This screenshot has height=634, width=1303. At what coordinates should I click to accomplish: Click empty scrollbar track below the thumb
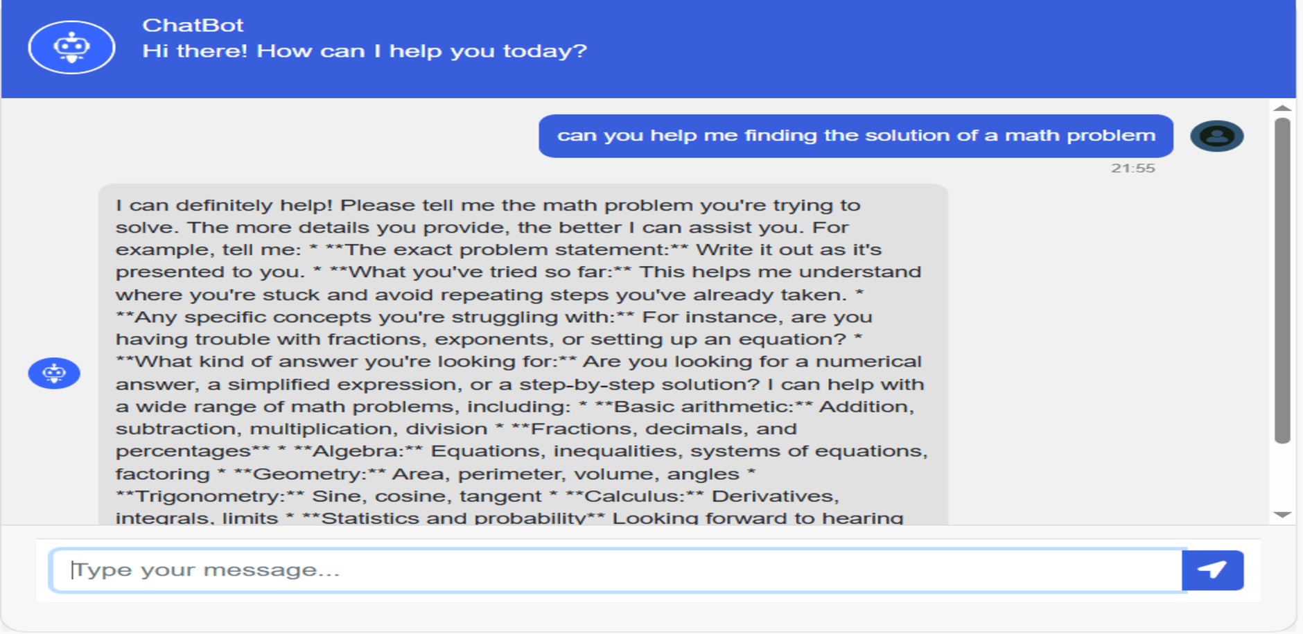point(1282,476)
